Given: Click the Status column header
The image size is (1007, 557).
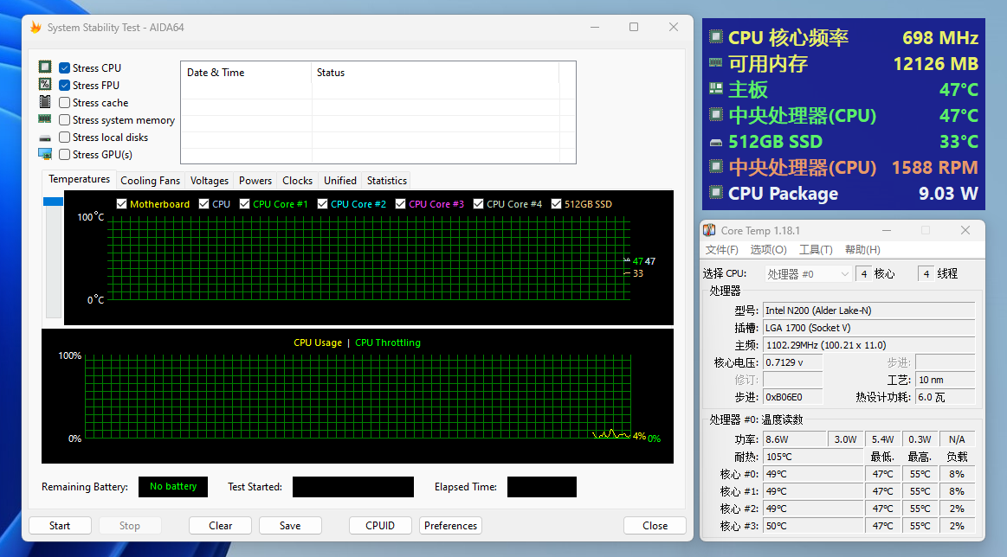Looking at the screenshot, I should 435,73.
